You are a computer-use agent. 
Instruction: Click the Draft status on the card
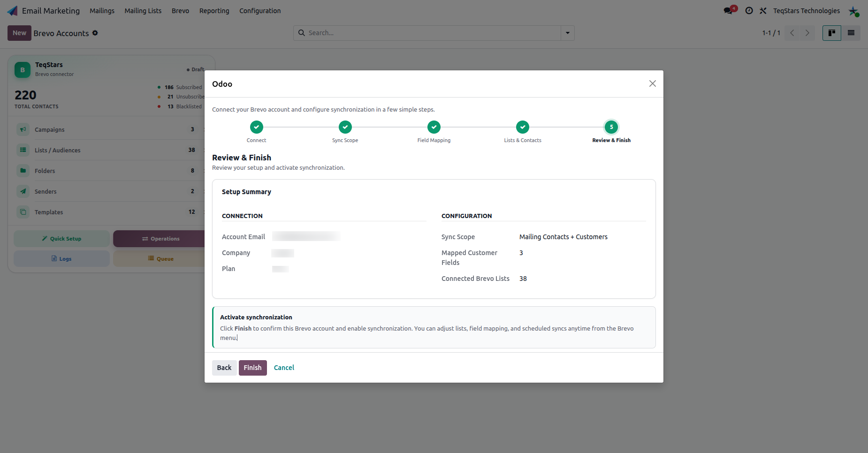click(x=196, y=69)
